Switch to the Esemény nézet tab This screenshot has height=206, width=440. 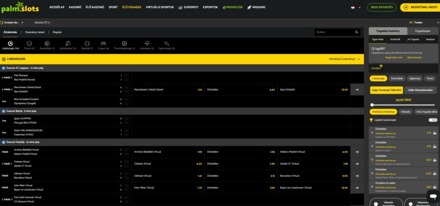coord(35,32)
